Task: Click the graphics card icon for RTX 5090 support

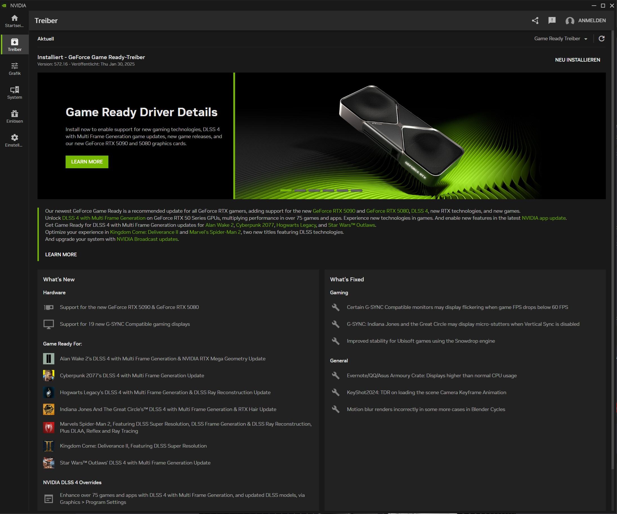Action: tap(48, 307)
